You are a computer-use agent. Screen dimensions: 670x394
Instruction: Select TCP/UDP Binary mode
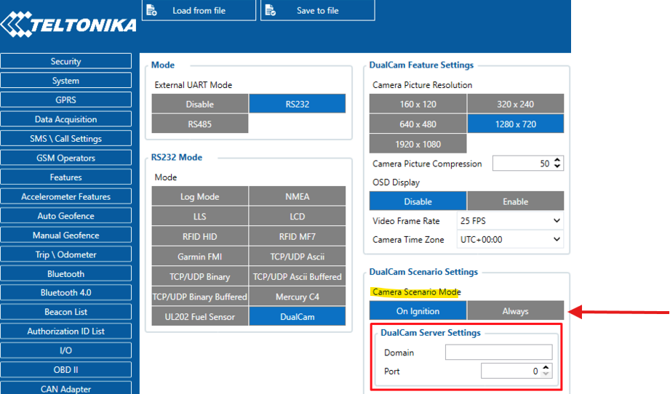tap(199, 277)
